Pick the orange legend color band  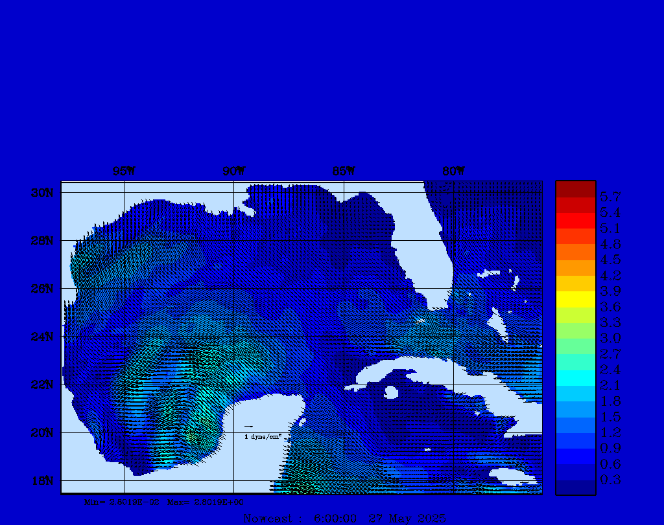[x=575, y=252]
